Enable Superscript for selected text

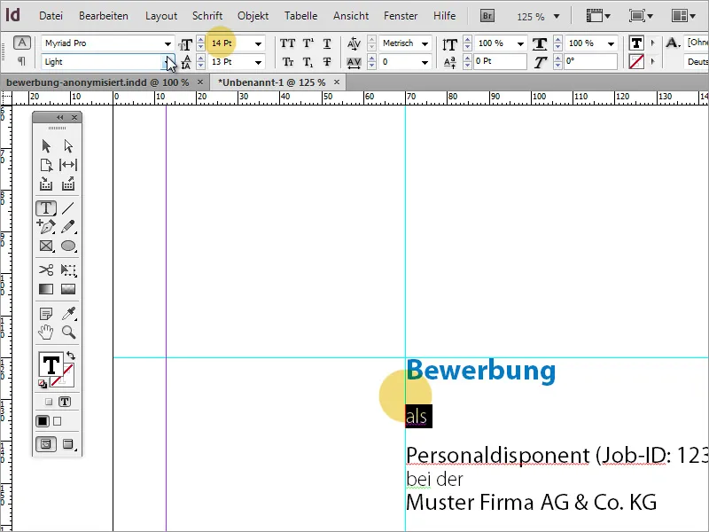tap(306, 43)
